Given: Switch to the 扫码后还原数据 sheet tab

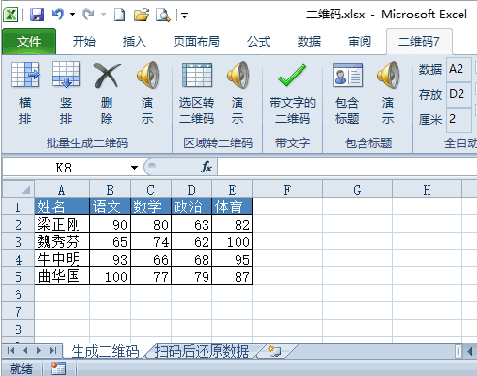Looking at the screenshot, I should tap(202, 351).
